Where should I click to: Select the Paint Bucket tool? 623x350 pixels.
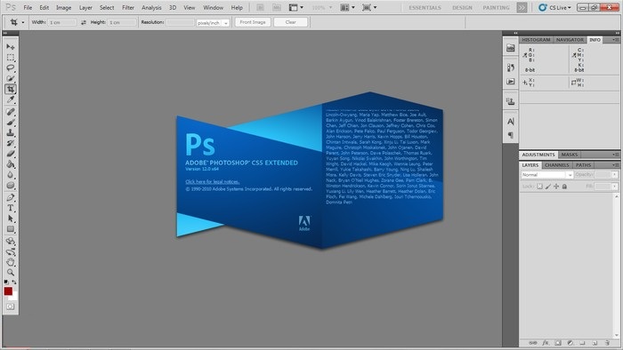[x=11, y=164]
